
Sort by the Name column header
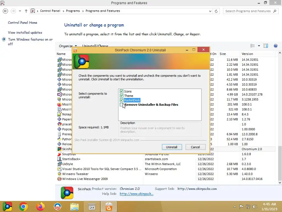61,54
